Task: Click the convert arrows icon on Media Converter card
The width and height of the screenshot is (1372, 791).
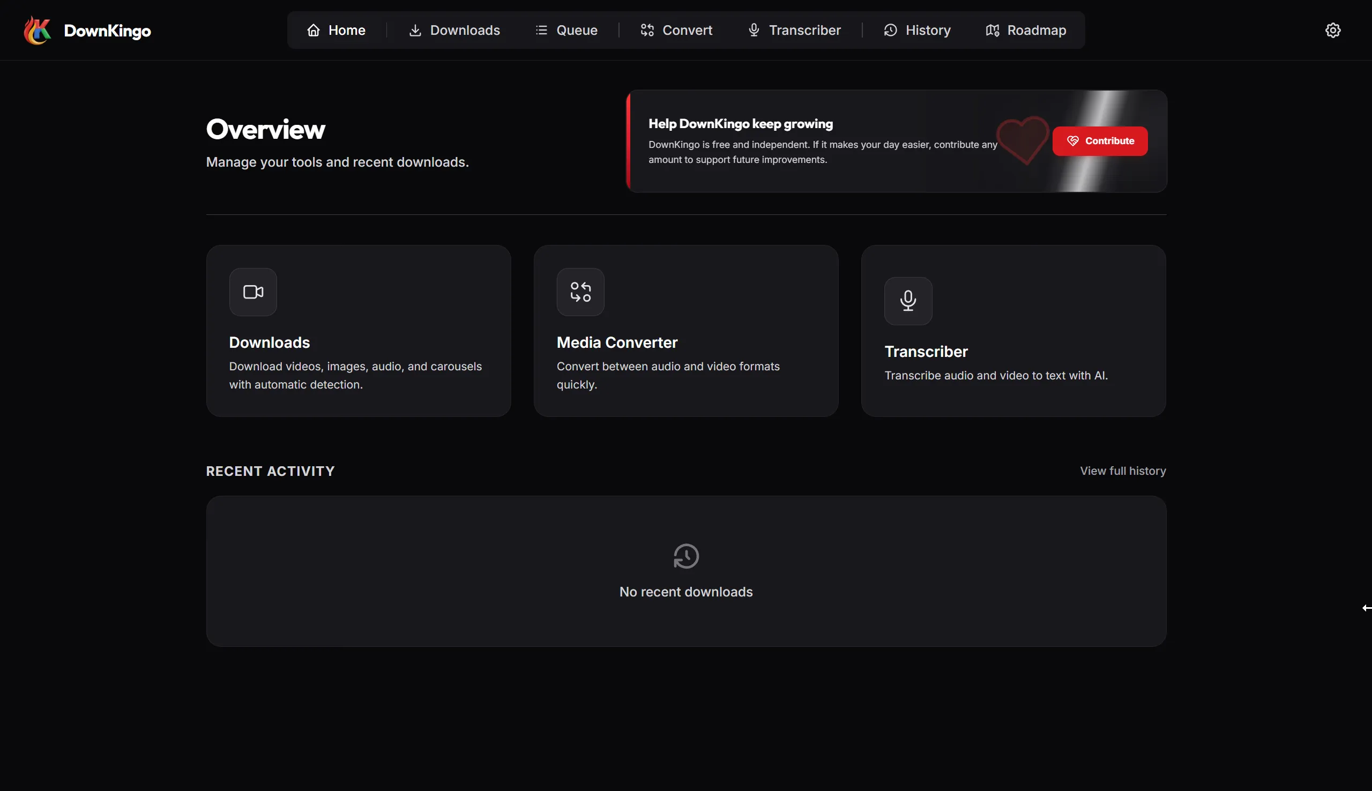Action: tap(580, 292)
